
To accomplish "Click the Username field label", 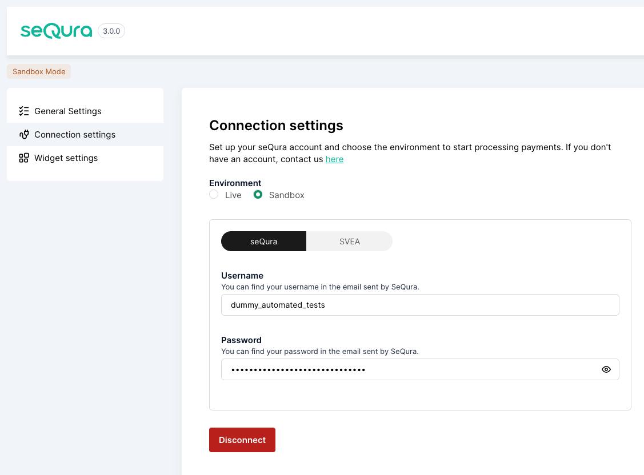I will point(242,276).
